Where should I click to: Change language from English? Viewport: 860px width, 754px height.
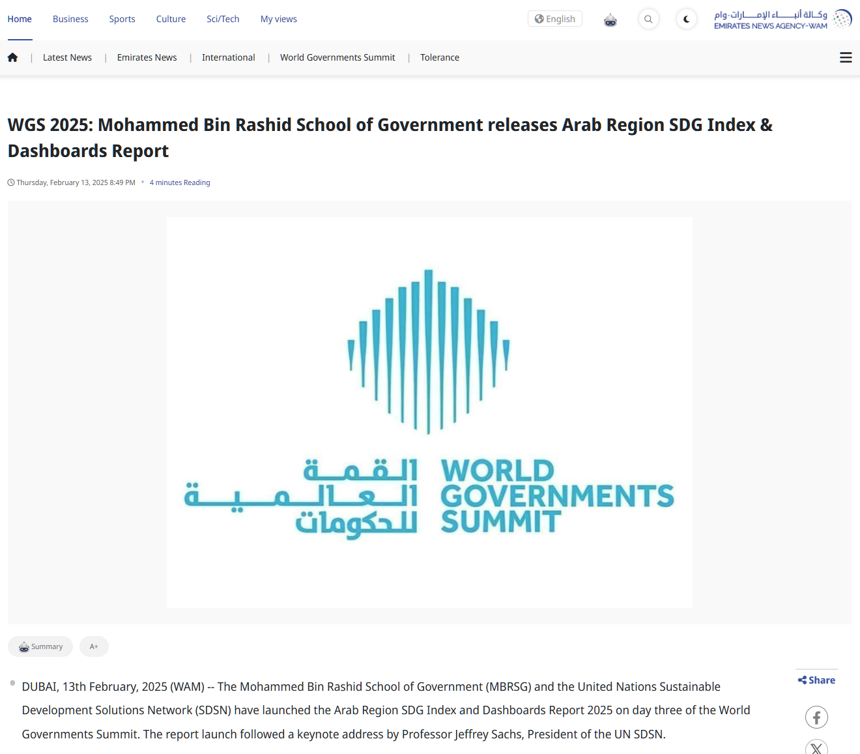click(x=555, y=19)
